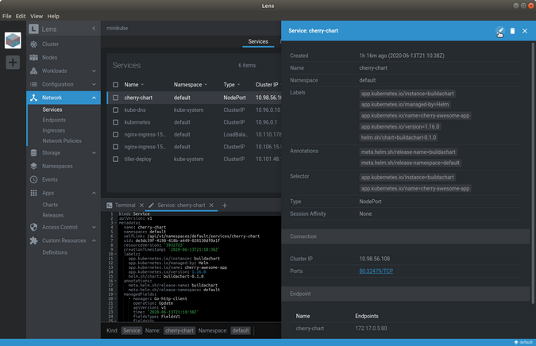Open Events in the sidebar
This screenshot has height=346, width=536.
click(x=50, y=179)
